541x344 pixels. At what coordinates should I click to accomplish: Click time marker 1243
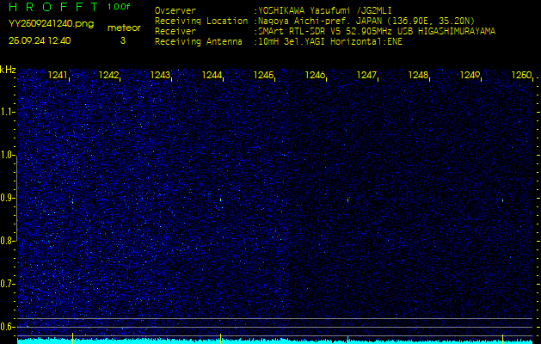161,75
